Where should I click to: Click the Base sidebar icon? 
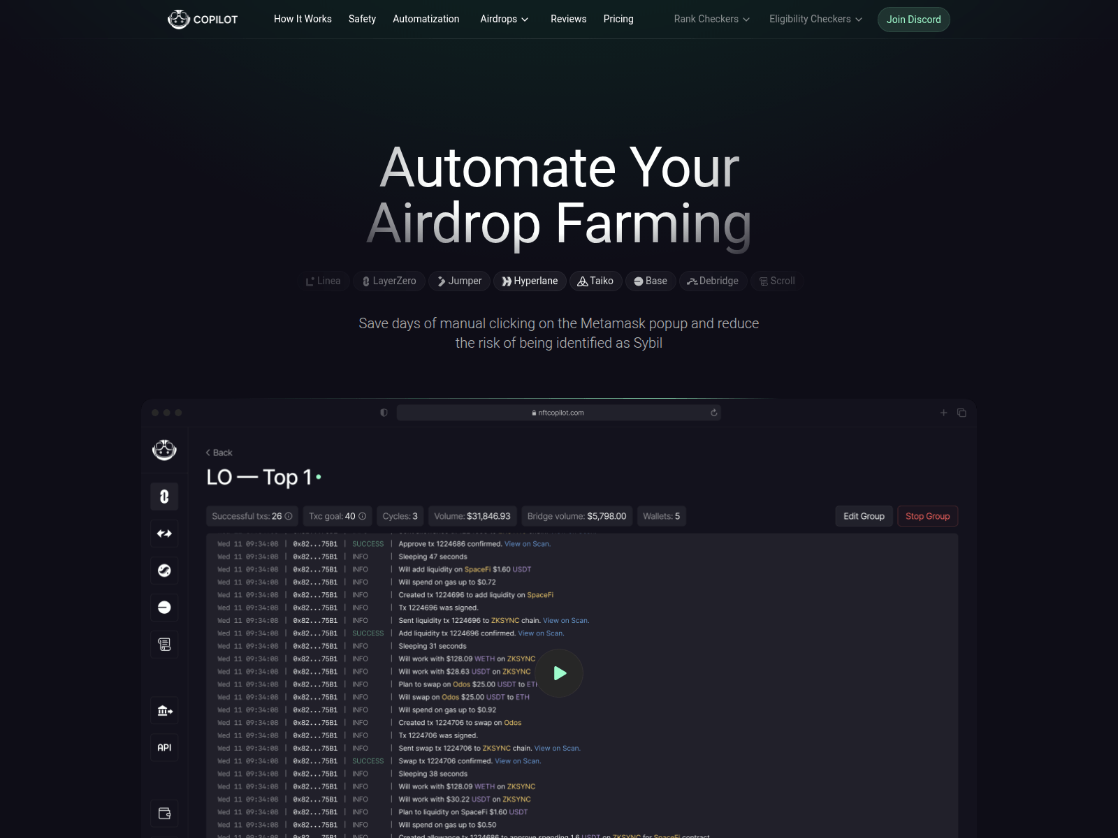(164, 608)
